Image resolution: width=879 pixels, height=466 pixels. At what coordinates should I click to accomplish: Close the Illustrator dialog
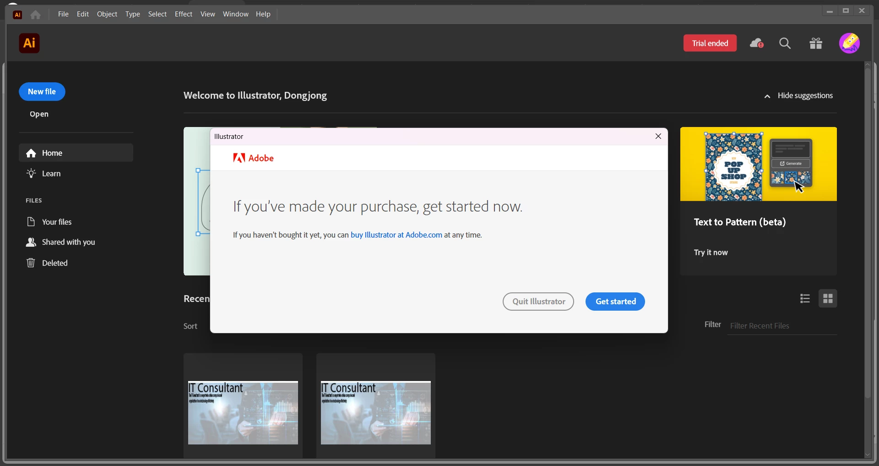pyautogui.click(x=658, y=137)
